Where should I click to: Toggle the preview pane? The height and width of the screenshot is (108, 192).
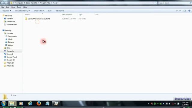(x=184, y=11)
